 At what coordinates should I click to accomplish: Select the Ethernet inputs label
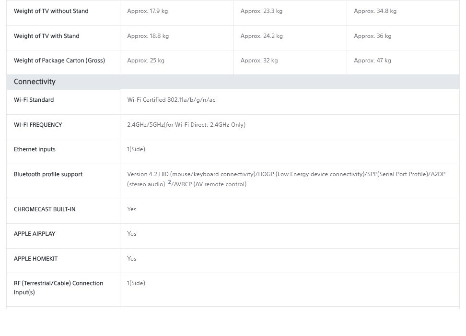click(x=35, y=149)
